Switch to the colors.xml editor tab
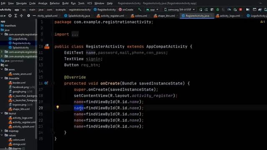The width and height of the screenshot is (267, 150). tap(139, 16)
